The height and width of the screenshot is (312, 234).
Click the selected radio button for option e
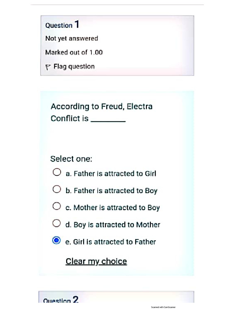click(x=56, y=241)
